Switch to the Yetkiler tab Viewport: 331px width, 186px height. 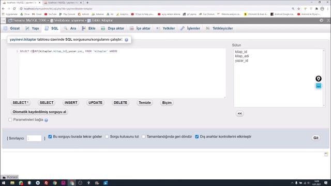165,28
